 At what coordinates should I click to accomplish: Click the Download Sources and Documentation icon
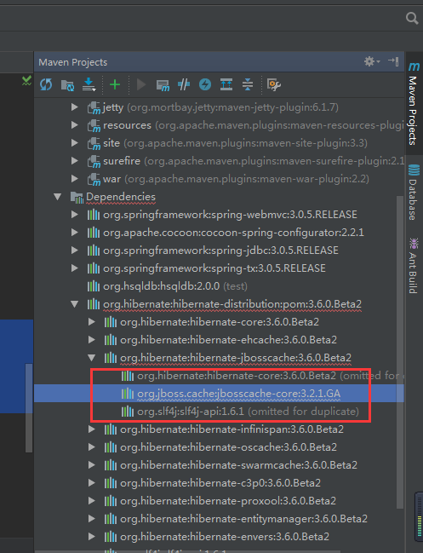point(89,84)
